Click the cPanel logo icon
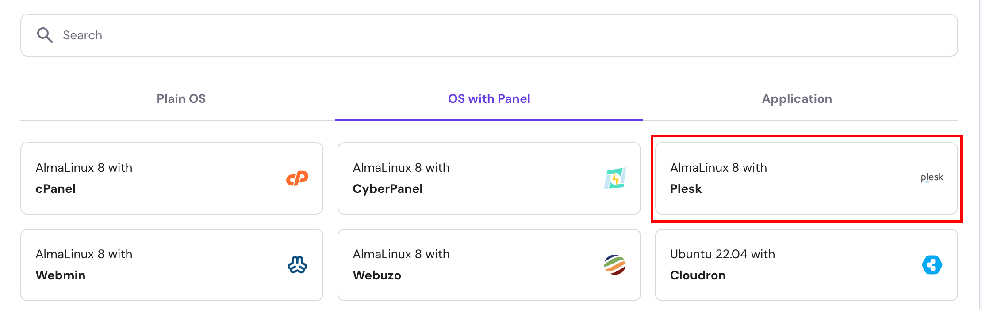Image resolution: width=982 pixels, height=309 pixels. tap(297, 178)
